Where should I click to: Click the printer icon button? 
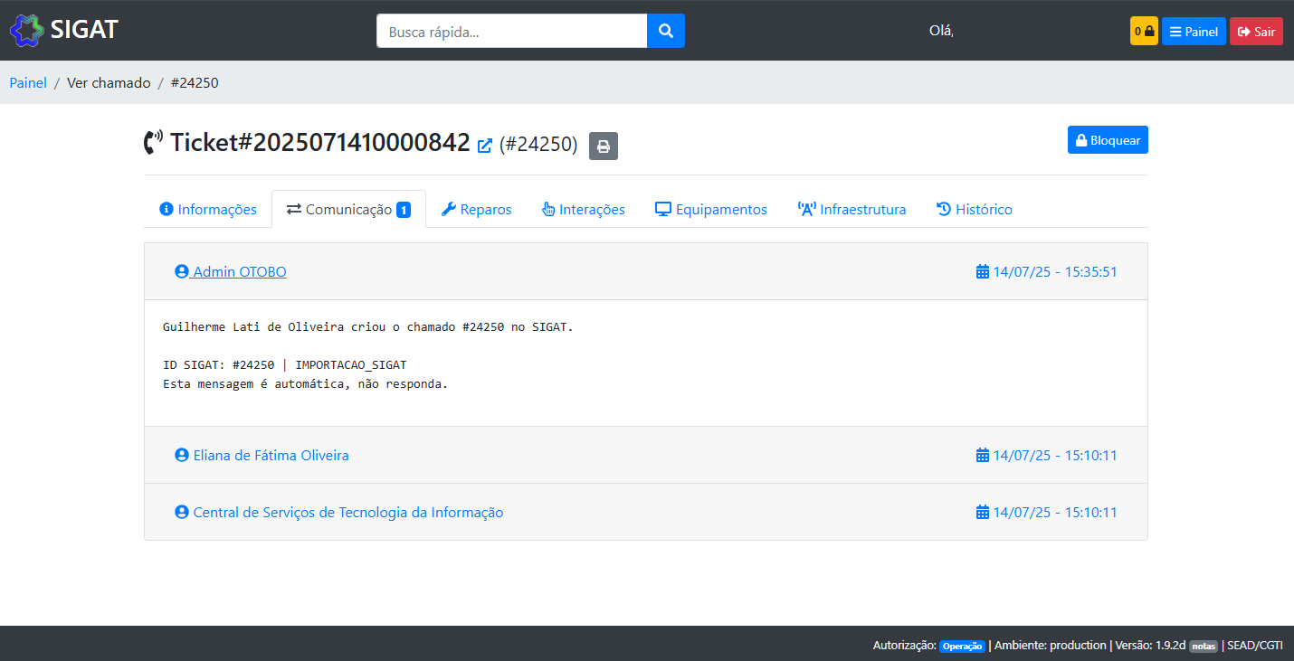pyautogui.click(x=604, y=146)
